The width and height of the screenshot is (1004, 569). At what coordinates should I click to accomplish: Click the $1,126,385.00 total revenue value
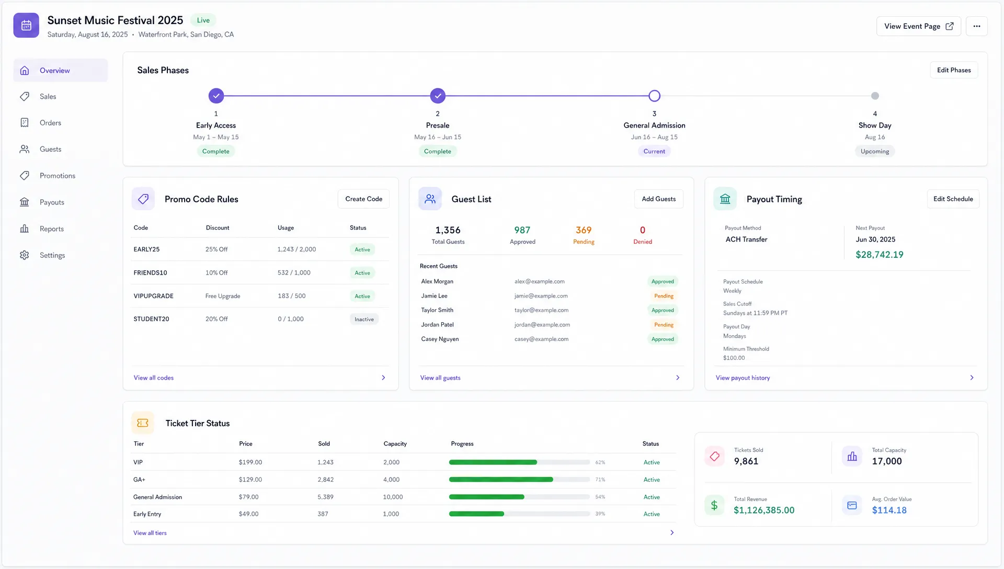[x=763, y=510]
